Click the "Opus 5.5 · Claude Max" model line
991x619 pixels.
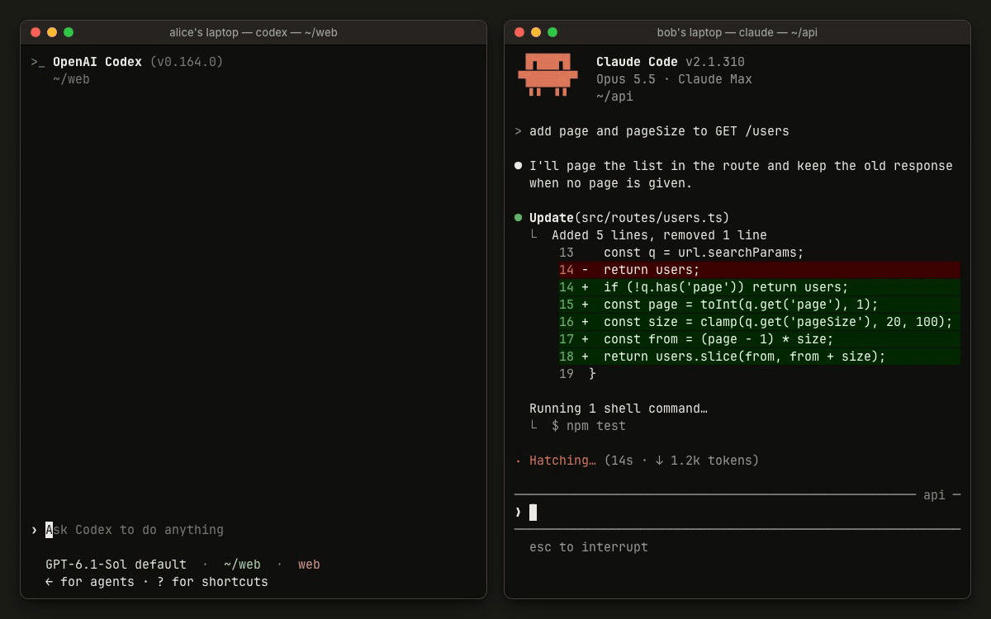click(674, 79)
